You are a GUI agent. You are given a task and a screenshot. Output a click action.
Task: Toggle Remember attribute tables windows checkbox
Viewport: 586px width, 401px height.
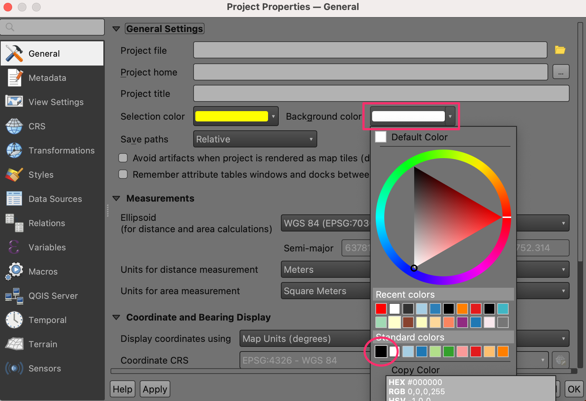123,174
